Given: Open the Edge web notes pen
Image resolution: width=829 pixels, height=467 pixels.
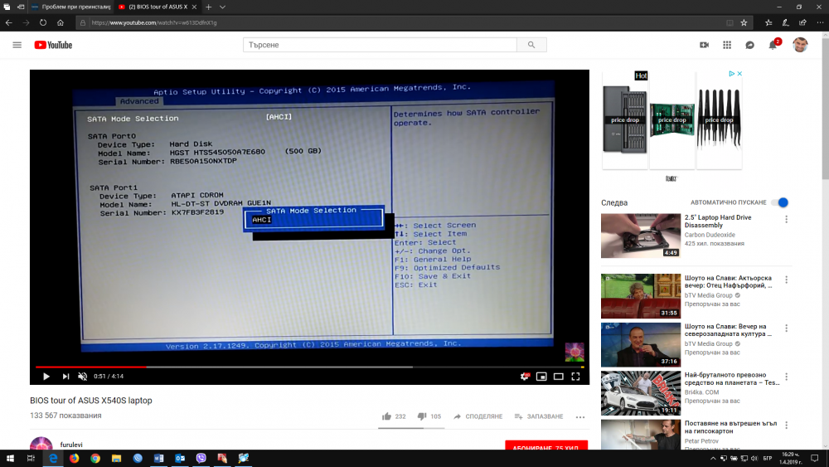Looking at the screenshot, I should (786, 22).
